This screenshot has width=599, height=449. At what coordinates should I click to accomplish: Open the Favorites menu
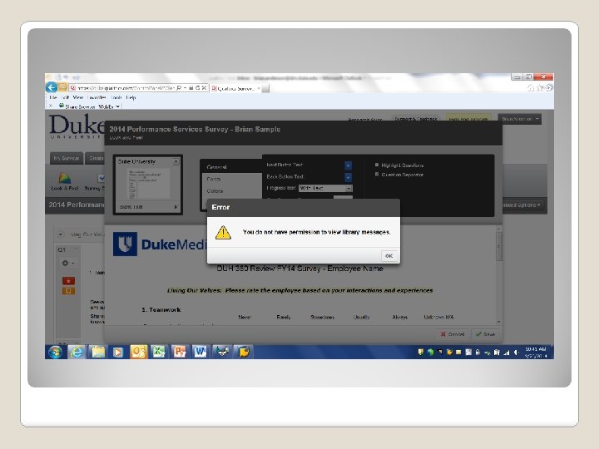point(97,97)
